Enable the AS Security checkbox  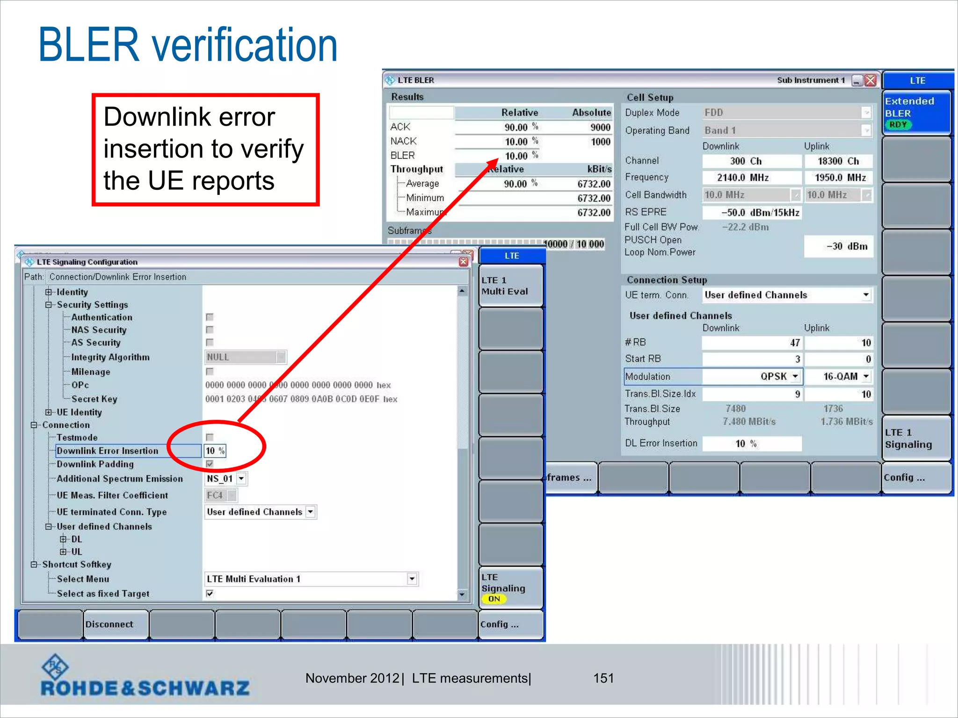210,342
